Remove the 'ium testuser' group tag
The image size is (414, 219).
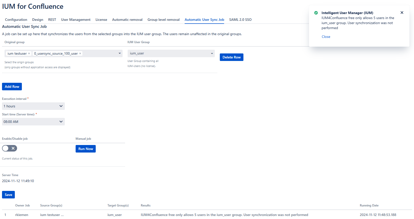pyautogui.click(x=29, y=53)
